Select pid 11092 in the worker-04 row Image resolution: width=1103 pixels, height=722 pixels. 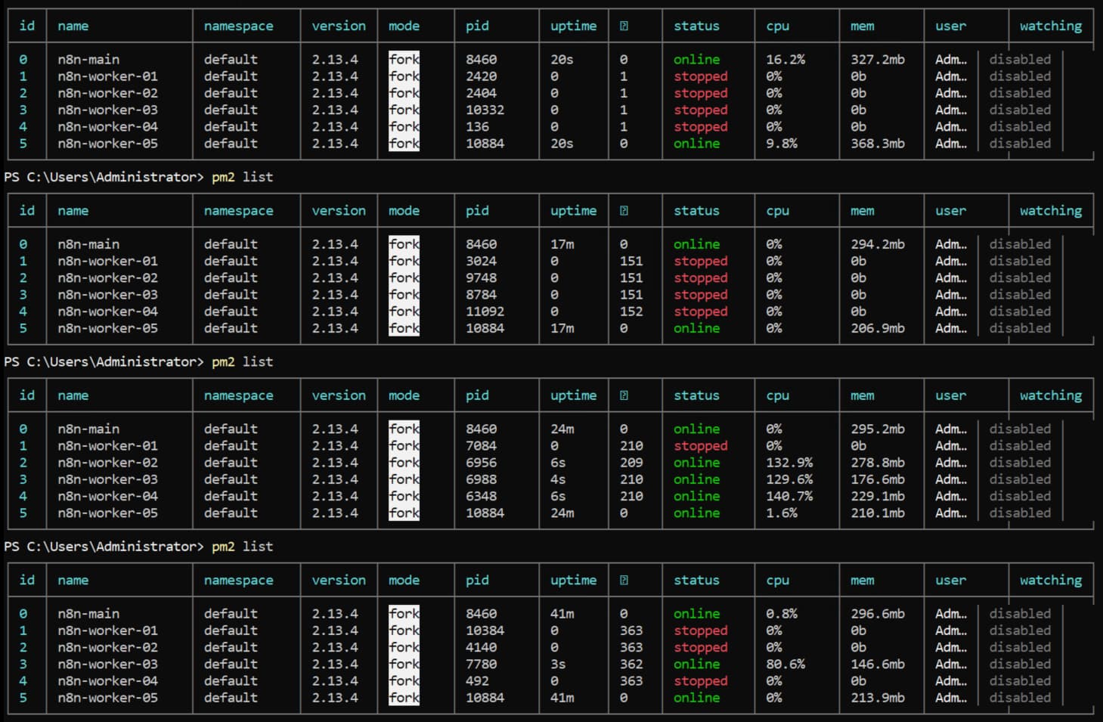coord(485,311)
